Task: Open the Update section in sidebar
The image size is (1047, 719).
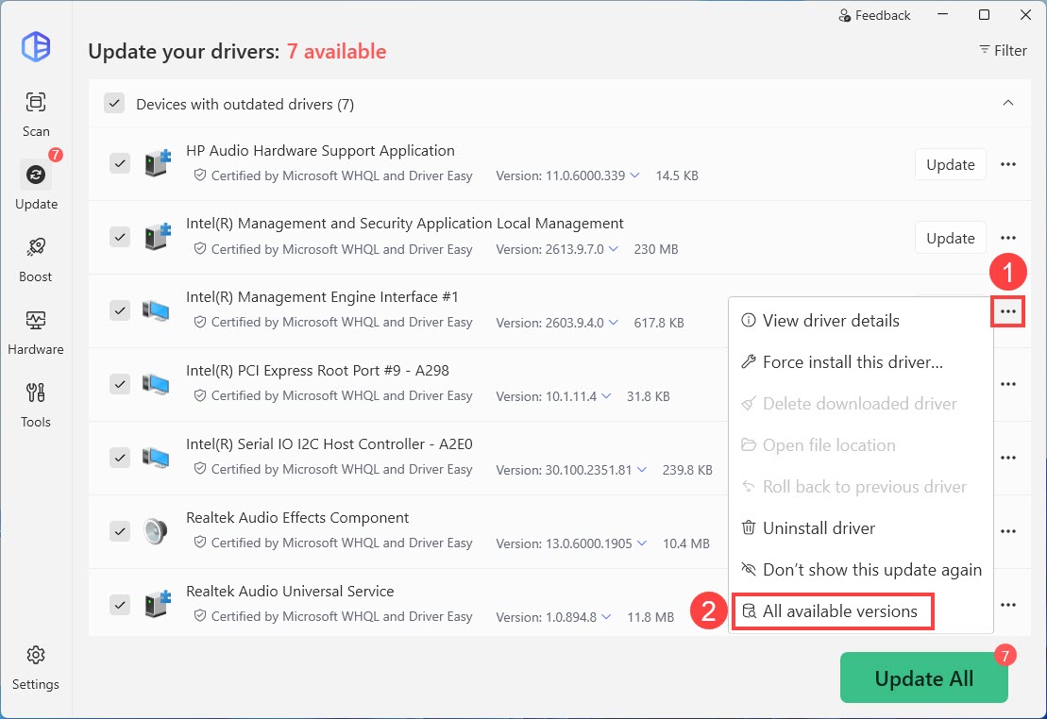Action: (36, 186)
